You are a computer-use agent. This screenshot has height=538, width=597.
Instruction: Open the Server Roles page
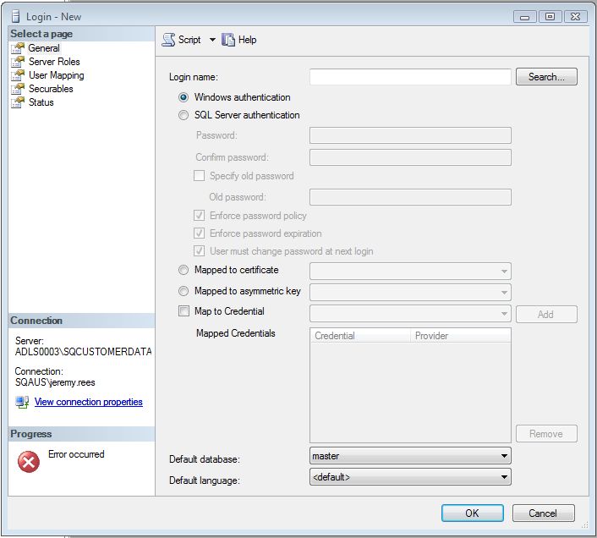[54, 62]
